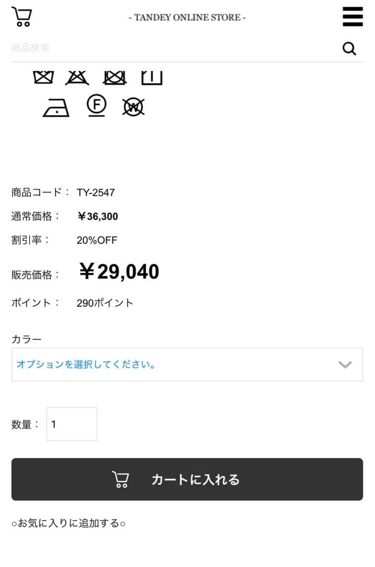Click the do-not-bleach care symbol
Screen dimensions: 375x567
pos(77,77)
